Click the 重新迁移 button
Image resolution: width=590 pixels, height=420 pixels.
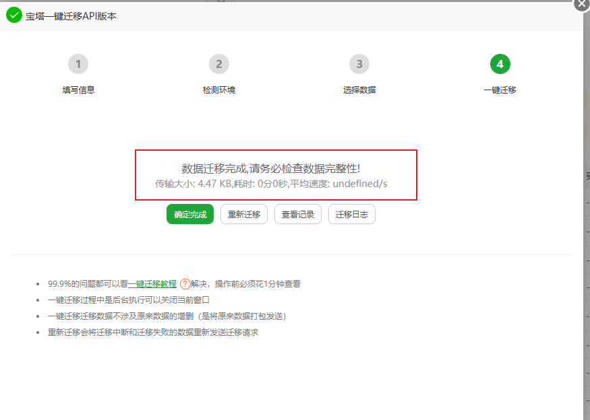(244, 215)
